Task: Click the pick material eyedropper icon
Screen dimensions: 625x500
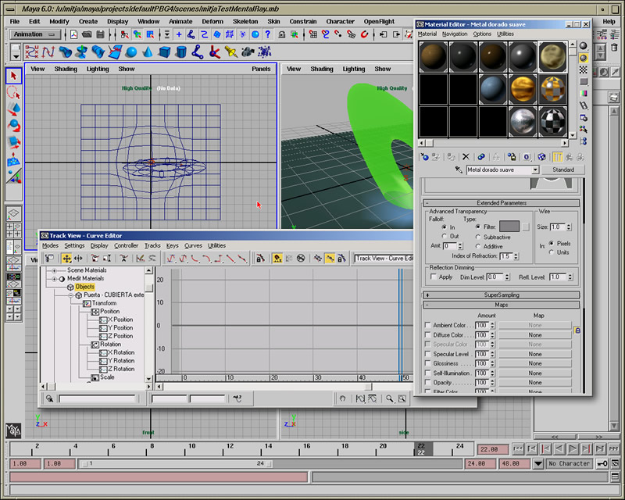Action: (x=459, y=170)
